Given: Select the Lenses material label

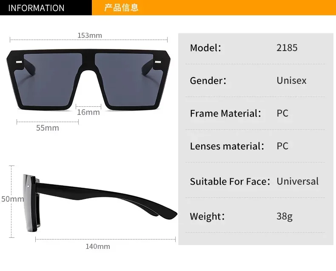Looking at the screenshot, I should [x=227, y=146].
